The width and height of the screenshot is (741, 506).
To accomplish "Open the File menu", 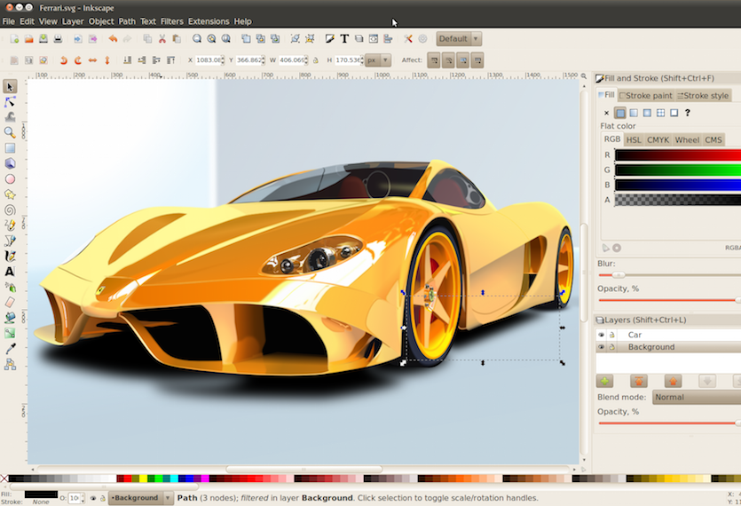I will 9,21.
